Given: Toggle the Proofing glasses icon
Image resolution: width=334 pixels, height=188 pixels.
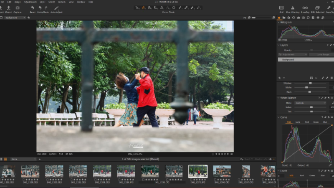Looking at the screenshot, I should 305,8.
